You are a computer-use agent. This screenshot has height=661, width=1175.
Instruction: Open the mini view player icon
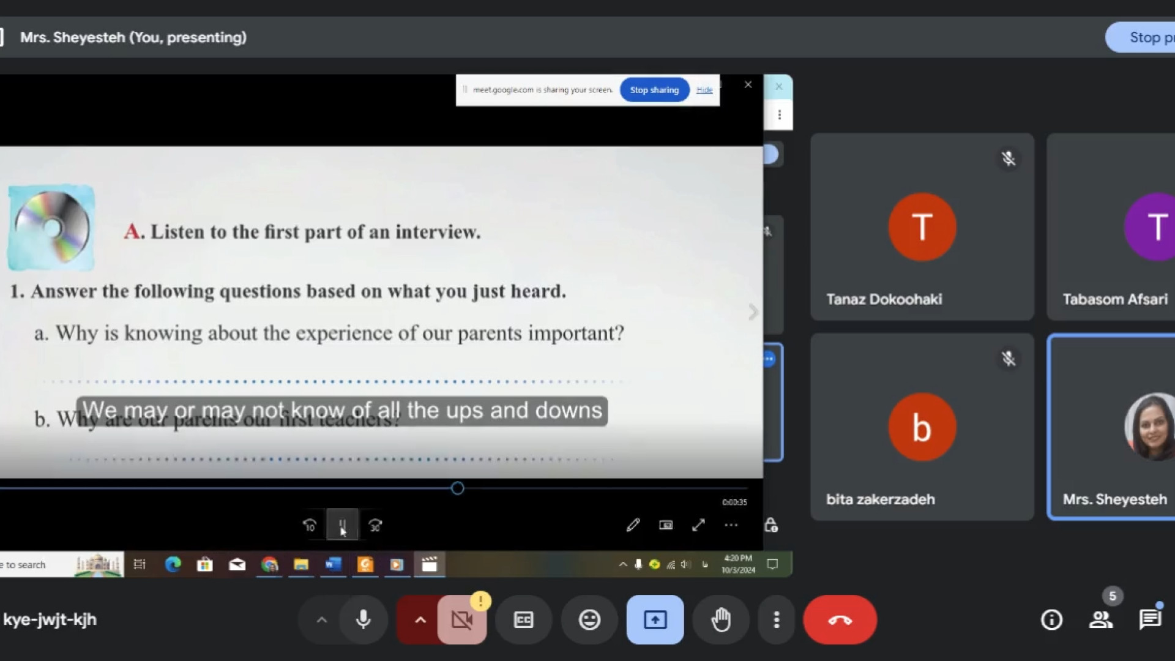(x=666, y=525)
